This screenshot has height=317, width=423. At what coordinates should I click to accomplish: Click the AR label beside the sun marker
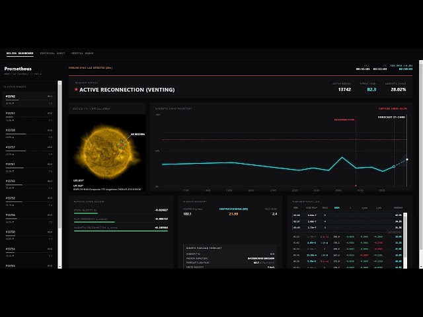tap(137, 134)
